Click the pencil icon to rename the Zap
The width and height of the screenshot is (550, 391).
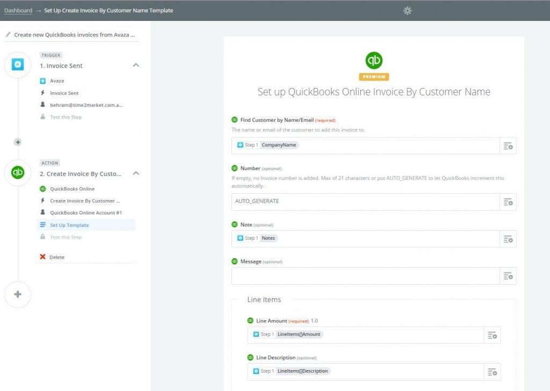click(8, 34)
